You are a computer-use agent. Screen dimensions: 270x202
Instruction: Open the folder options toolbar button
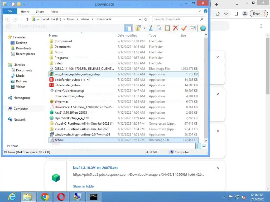pos(138,28)
